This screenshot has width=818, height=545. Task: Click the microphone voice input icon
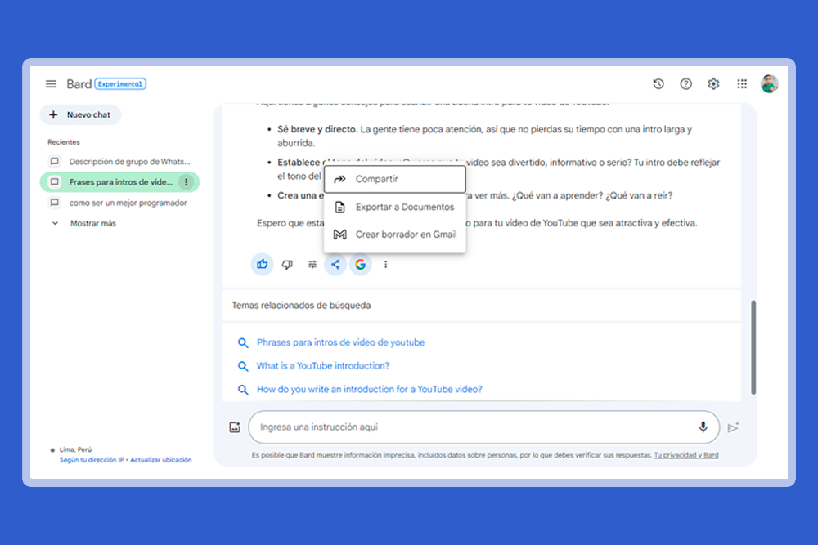coord(703,427)
